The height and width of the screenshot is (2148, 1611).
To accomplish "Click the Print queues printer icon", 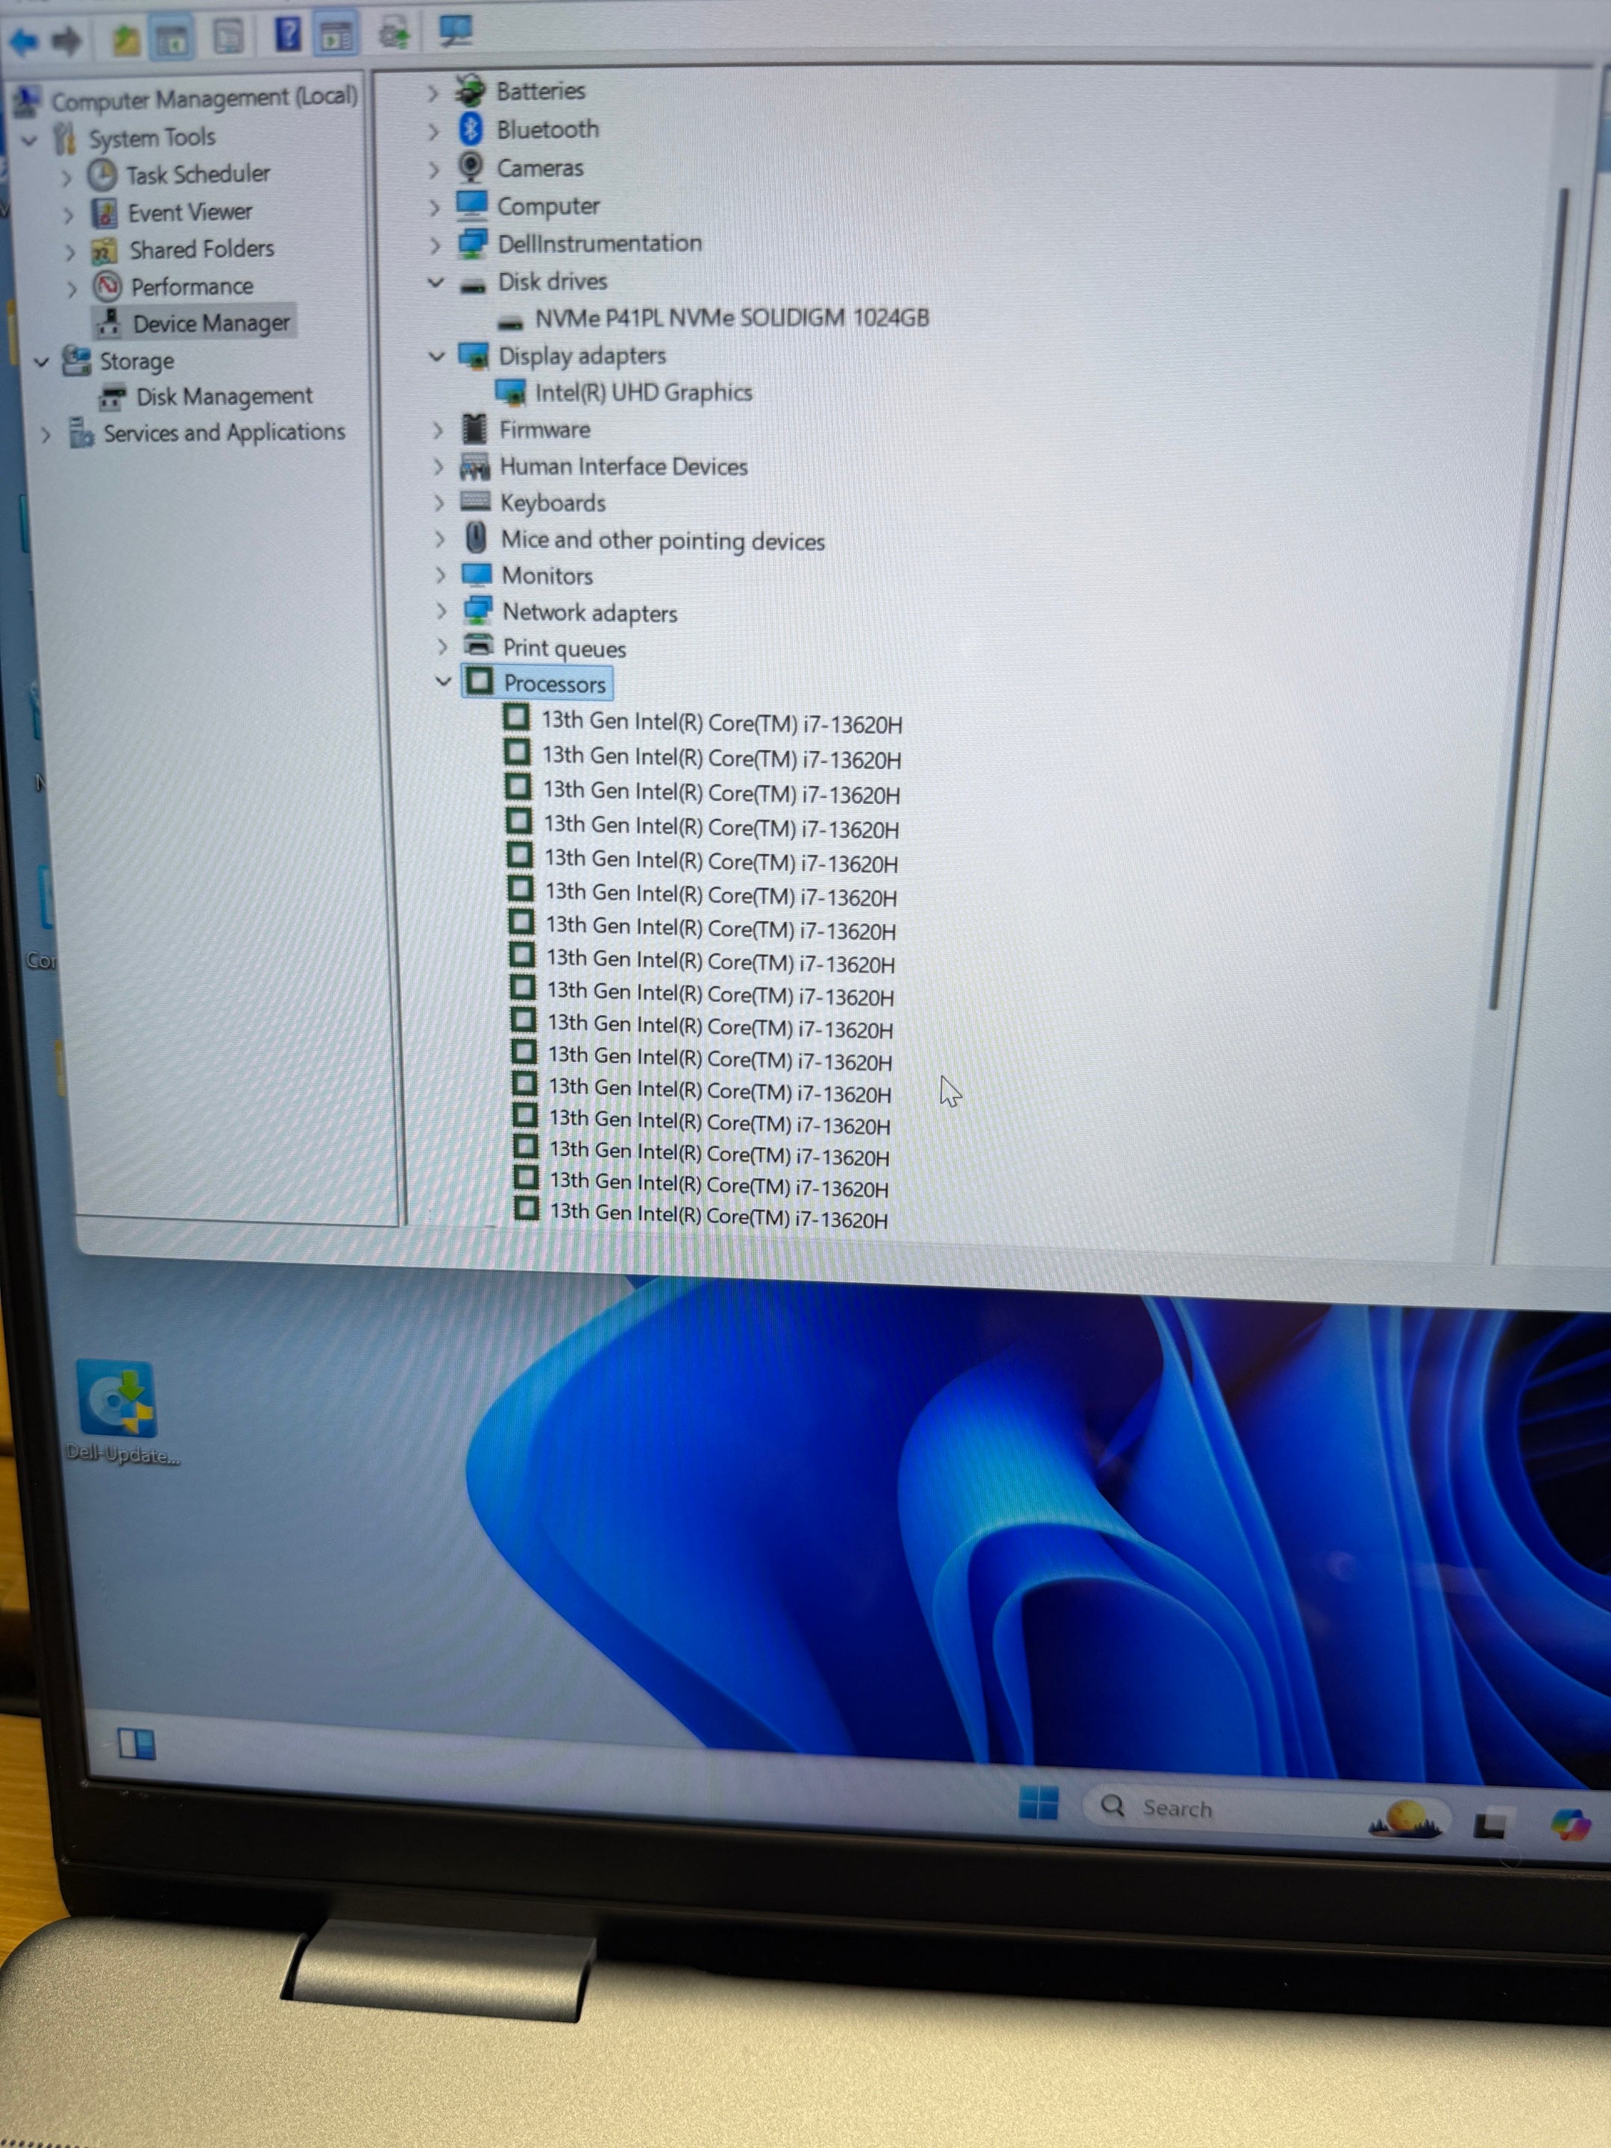I will 478,645.
